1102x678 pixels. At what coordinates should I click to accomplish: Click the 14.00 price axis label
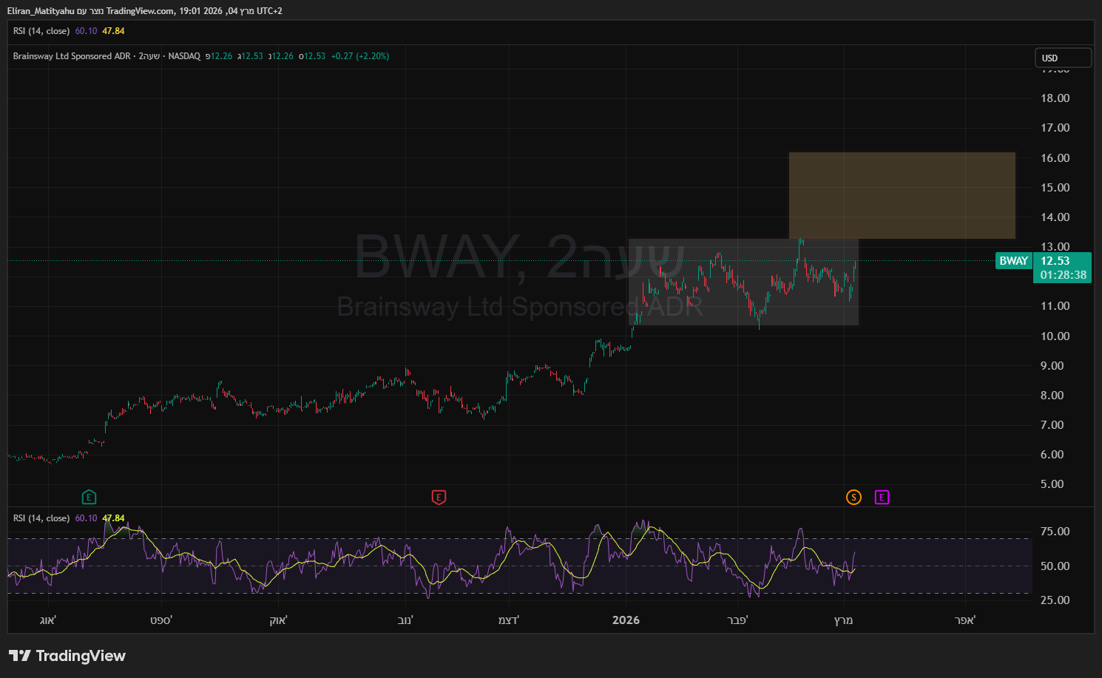pos(1055,217)
